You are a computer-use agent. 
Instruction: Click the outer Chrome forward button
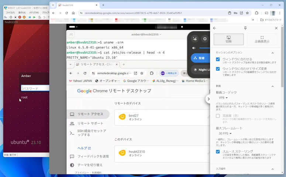pyautogui.click(x=60, y=13)
